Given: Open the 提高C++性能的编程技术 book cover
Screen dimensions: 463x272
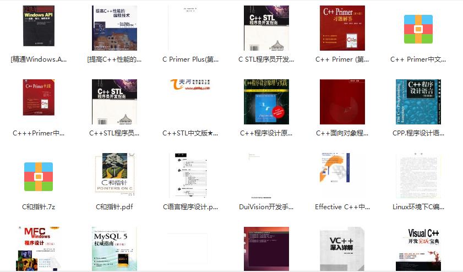Looking at the screenshot, I should 115,28.
